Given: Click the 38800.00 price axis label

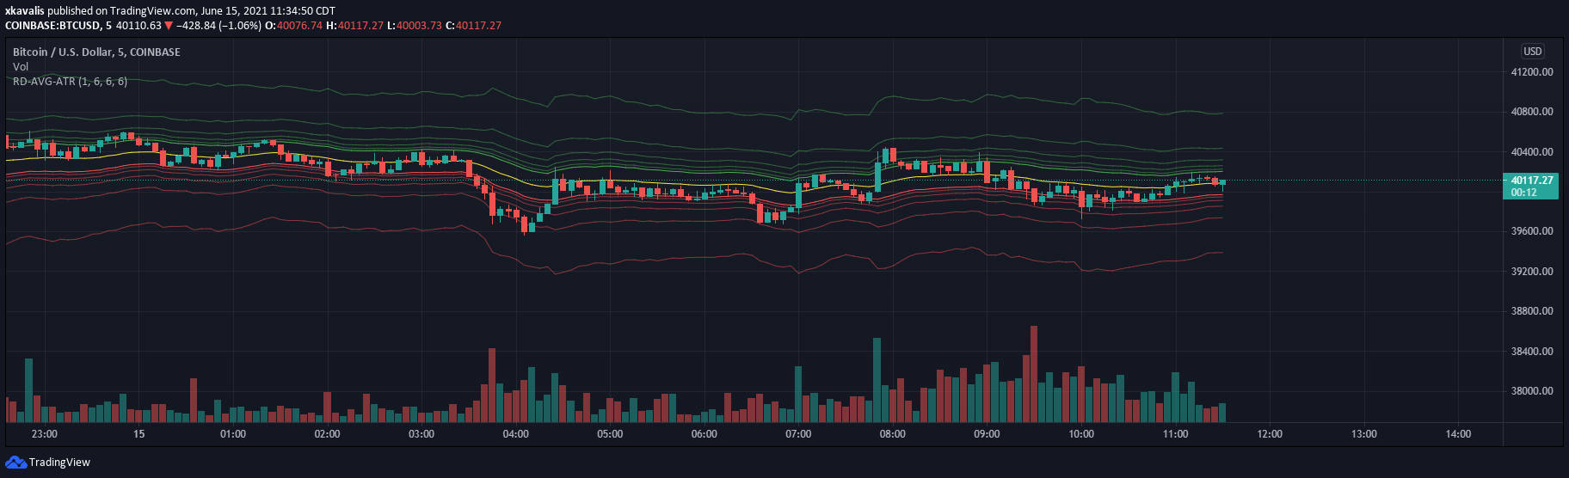Looking at the screenshot, I should pos(1532,311).
